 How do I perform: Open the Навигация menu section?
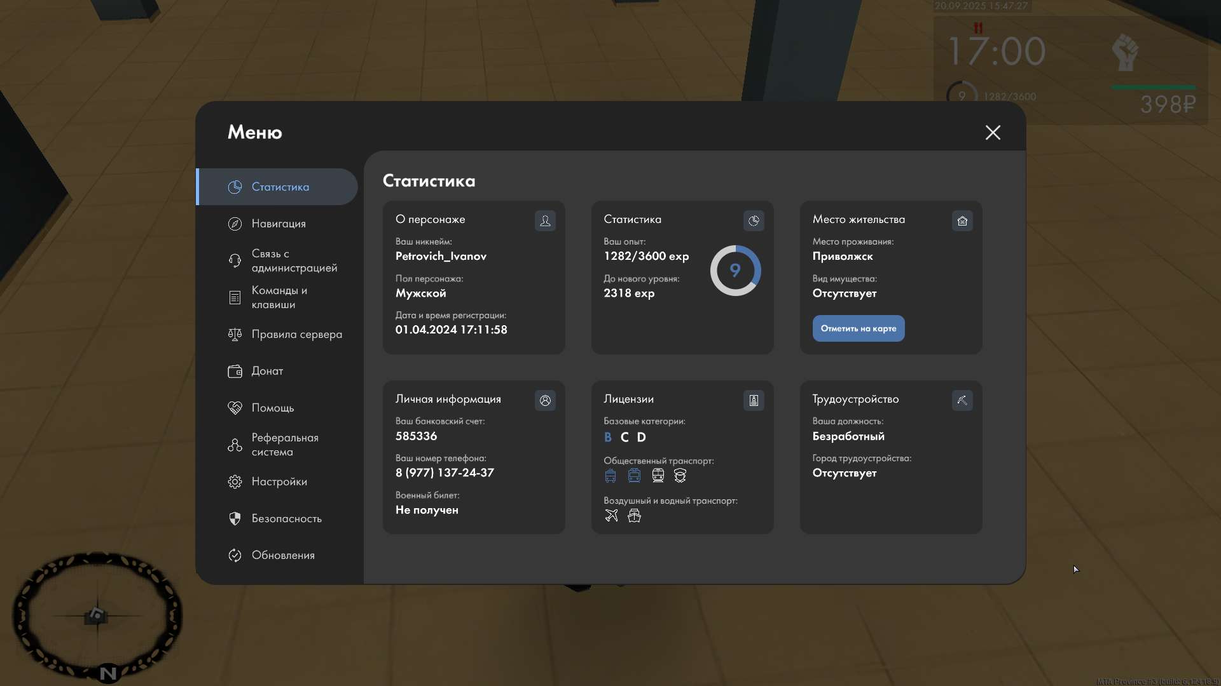click(279, 224)
